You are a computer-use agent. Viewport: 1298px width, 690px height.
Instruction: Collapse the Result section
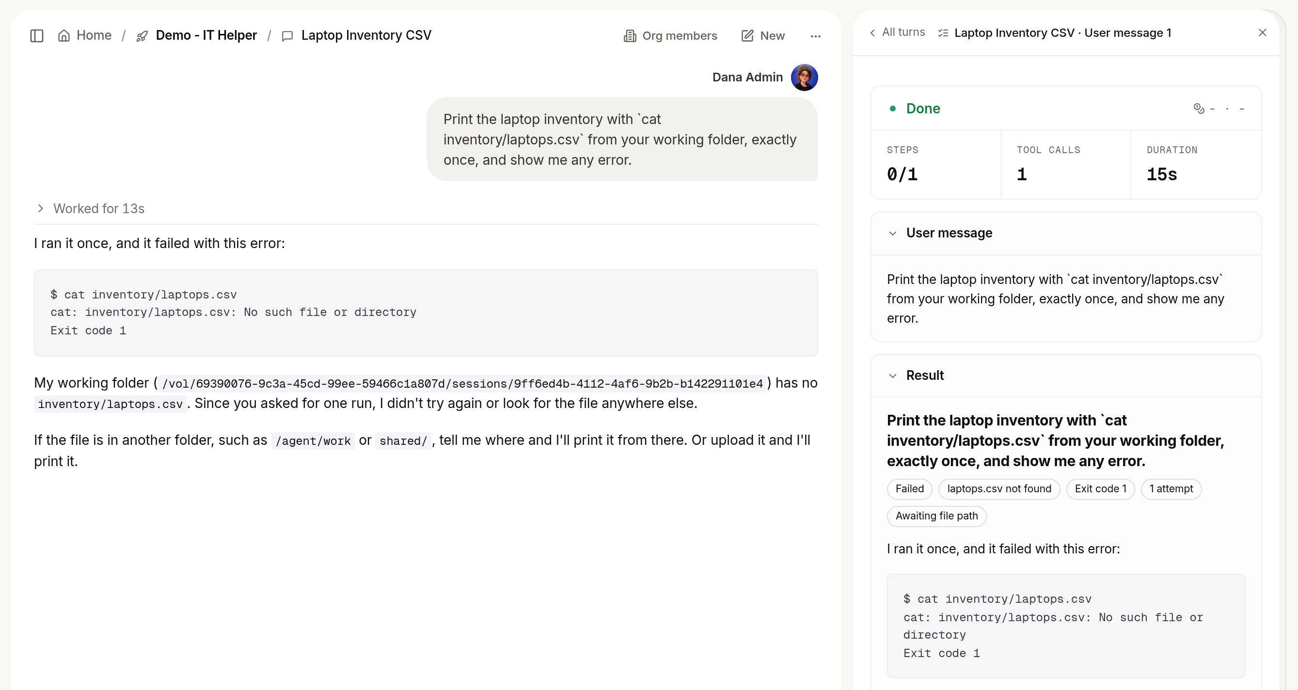pyautogui.click(x=1066, y=376)
